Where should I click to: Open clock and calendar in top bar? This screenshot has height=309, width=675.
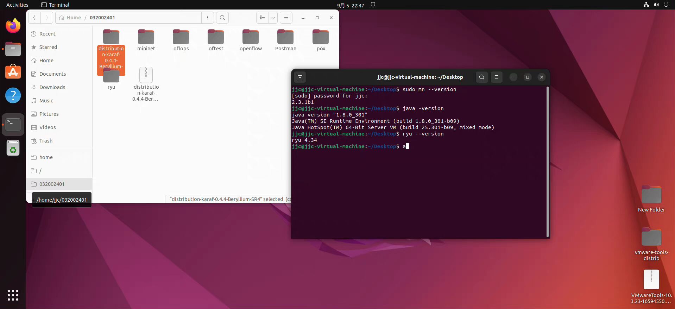(351, 5)
